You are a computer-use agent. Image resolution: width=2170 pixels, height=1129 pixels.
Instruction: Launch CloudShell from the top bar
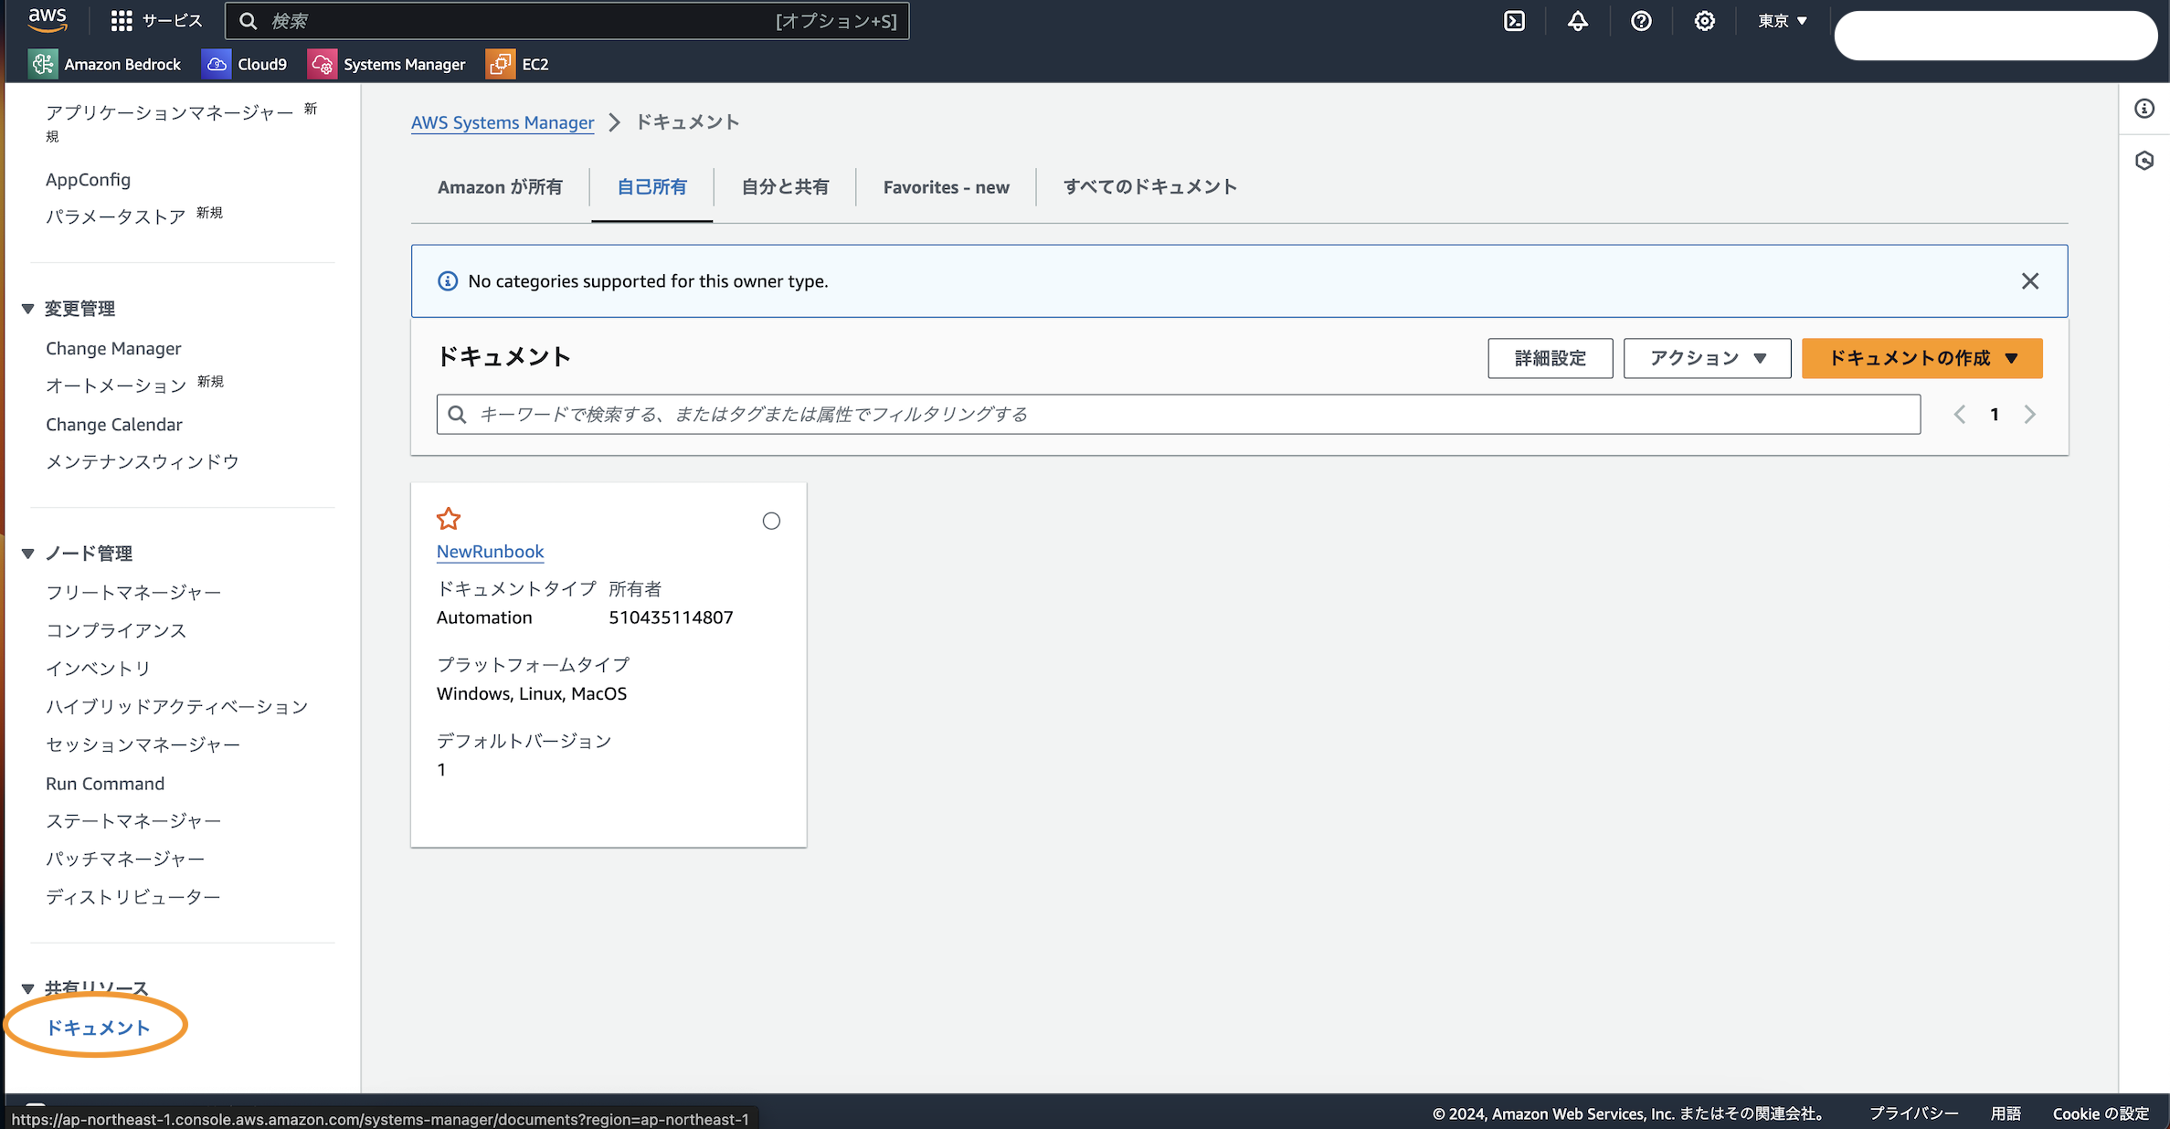point(1514,21)
